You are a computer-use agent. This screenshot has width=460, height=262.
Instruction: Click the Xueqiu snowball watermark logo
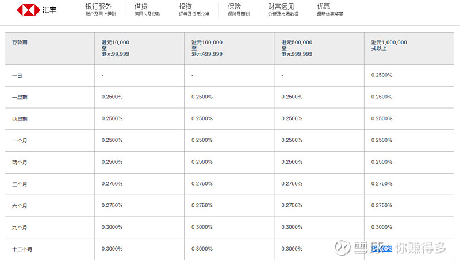pos(344,248)
